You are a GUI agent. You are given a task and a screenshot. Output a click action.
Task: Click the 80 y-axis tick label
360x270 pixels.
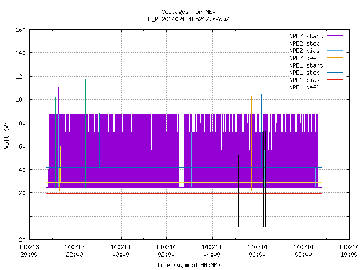[22, 123]
